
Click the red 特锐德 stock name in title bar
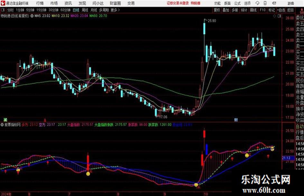click(196, 3)
